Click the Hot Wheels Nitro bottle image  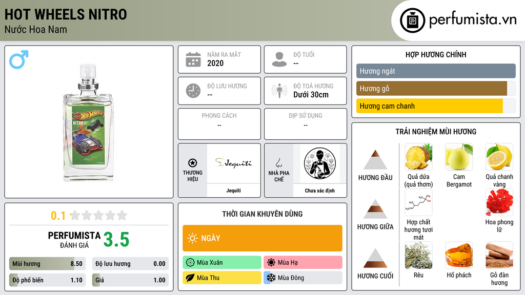point(88,123)
